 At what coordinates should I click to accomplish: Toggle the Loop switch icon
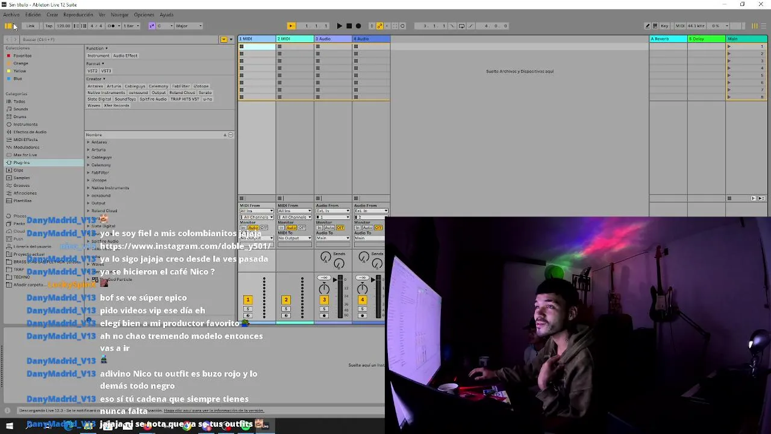[461, 26]
